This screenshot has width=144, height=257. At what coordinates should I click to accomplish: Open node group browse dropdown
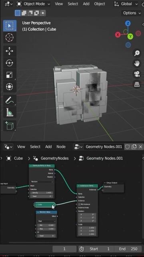pos(78,147)
